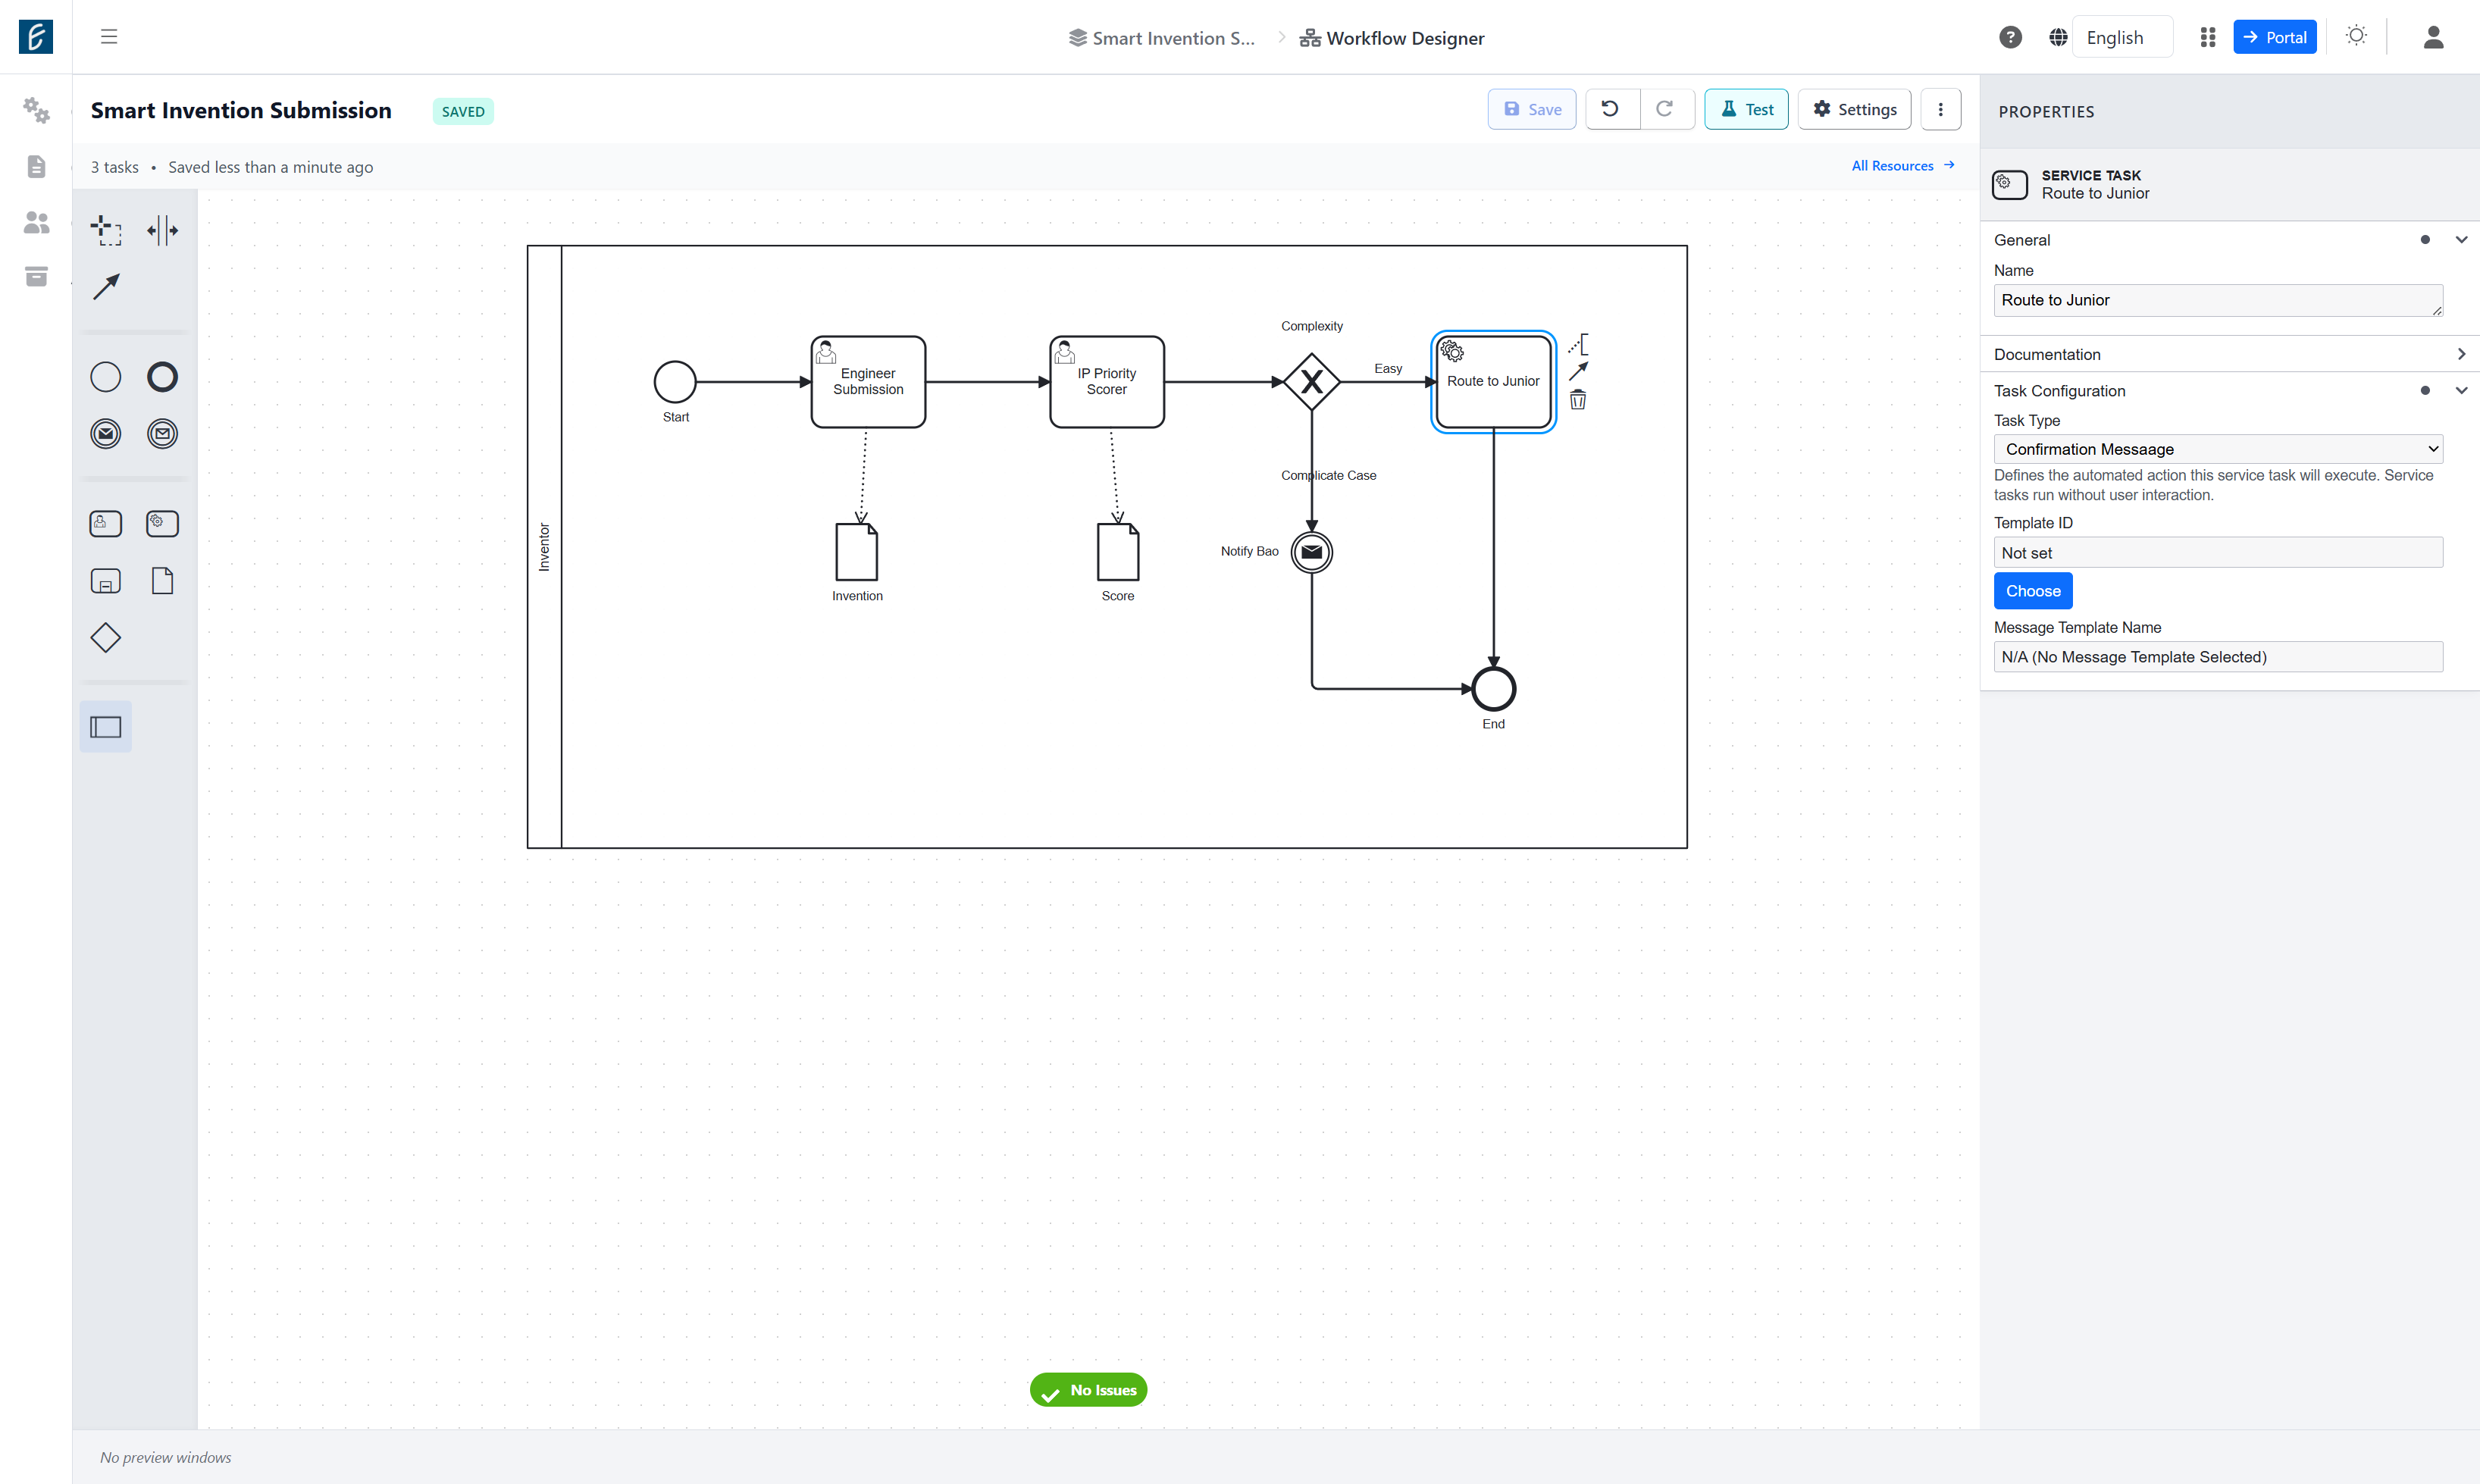
Task: Edit the Name field Route to Junior
Action: pyautogui.click(x=2217, y=300)
